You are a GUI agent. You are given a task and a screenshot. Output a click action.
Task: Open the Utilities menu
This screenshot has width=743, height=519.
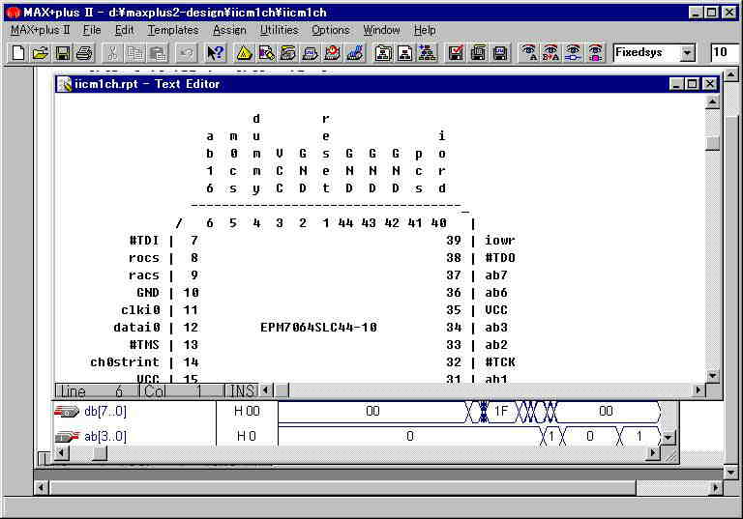pos(279,30)
